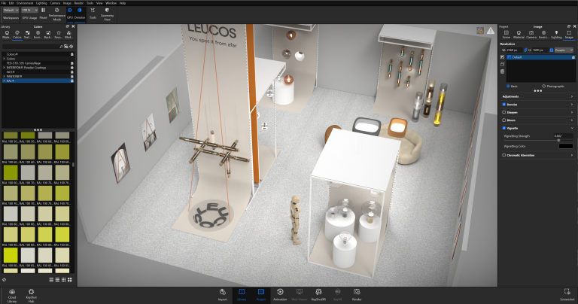Switch to the Lighting tab in Project panel
Viewport: 578px width, 304px height.
[x=556, y=35]
